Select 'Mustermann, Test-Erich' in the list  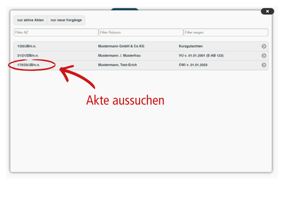[x=117, y=65]
